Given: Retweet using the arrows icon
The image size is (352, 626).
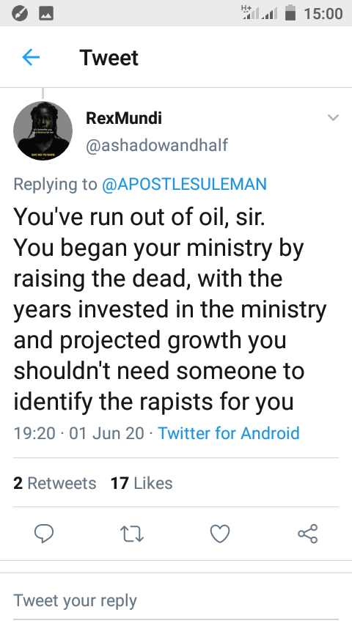Looking at the screenshot, I should [x=132, y=534].
